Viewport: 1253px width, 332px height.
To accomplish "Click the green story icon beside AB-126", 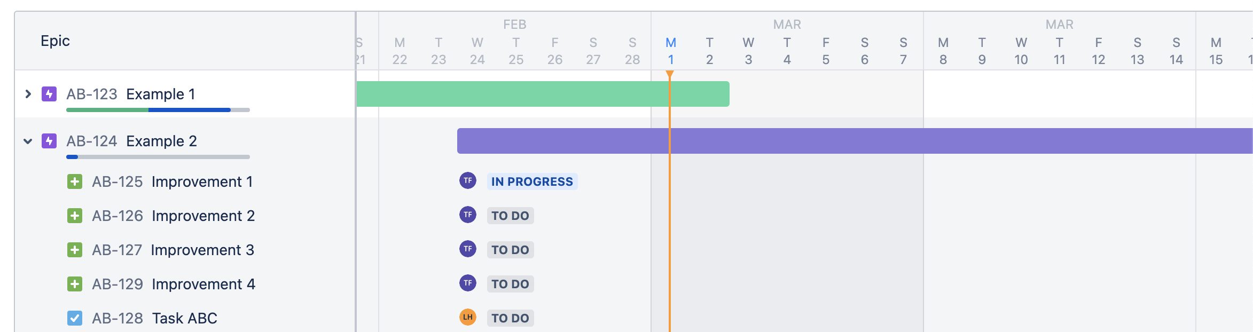I will coord(75,216).
